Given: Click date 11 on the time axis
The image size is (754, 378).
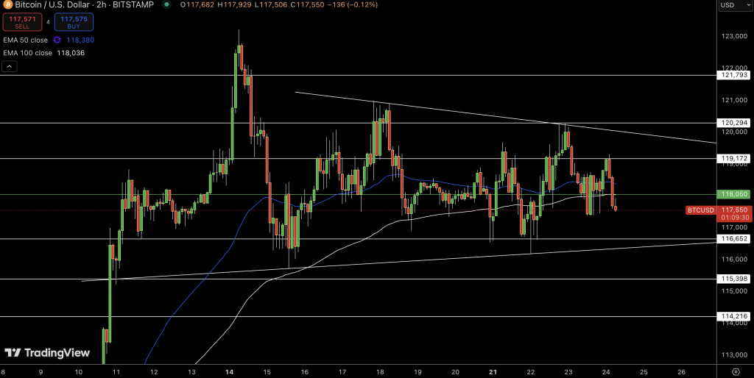Looking at the screenshot, I should [116, 372].
